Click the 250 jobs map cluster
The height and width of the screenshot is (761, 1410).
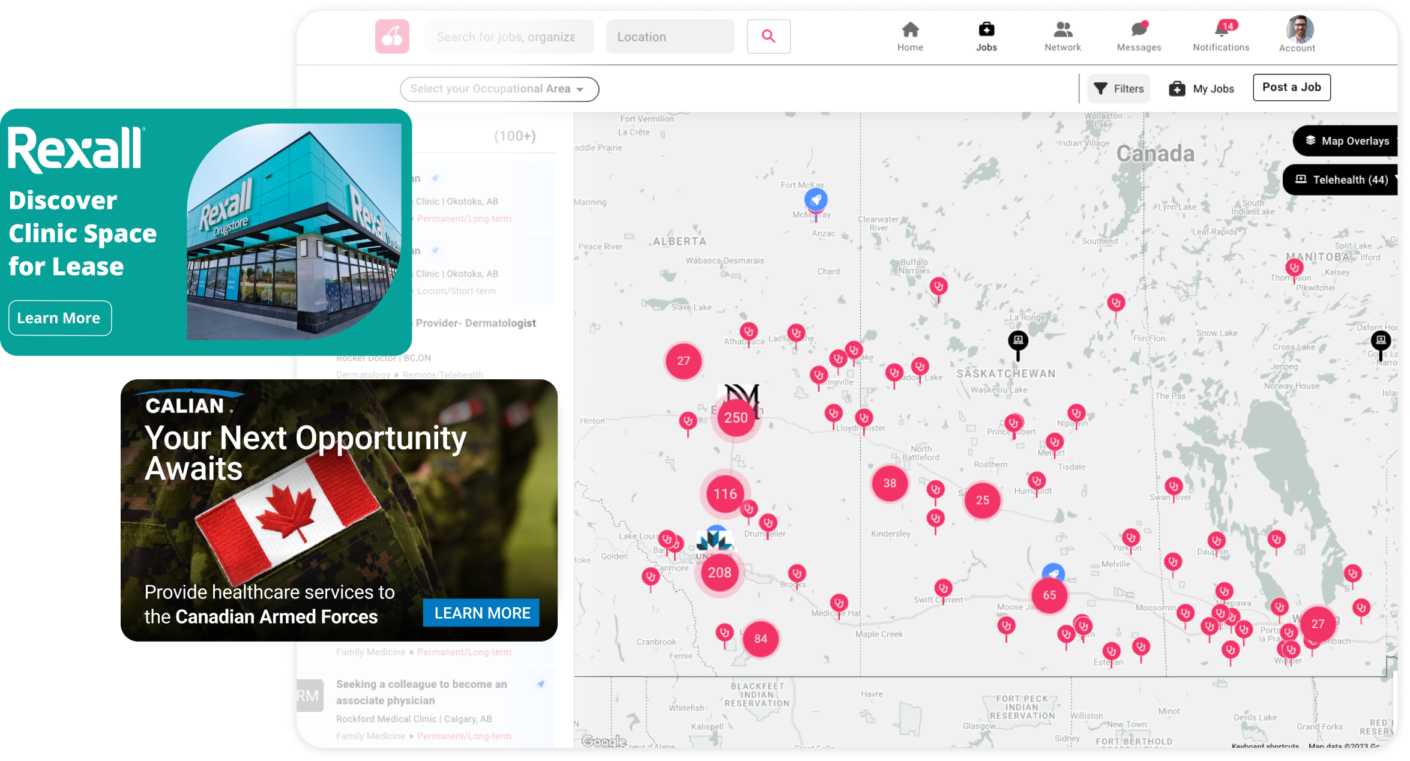click(736, 418)
